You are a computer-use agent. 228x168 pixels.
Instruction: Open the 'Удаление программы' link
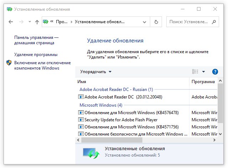(36, 55)
